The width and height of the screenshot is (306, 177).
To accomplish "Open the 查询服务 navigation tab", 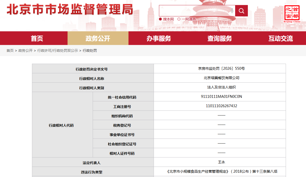I will click(220, 38).
